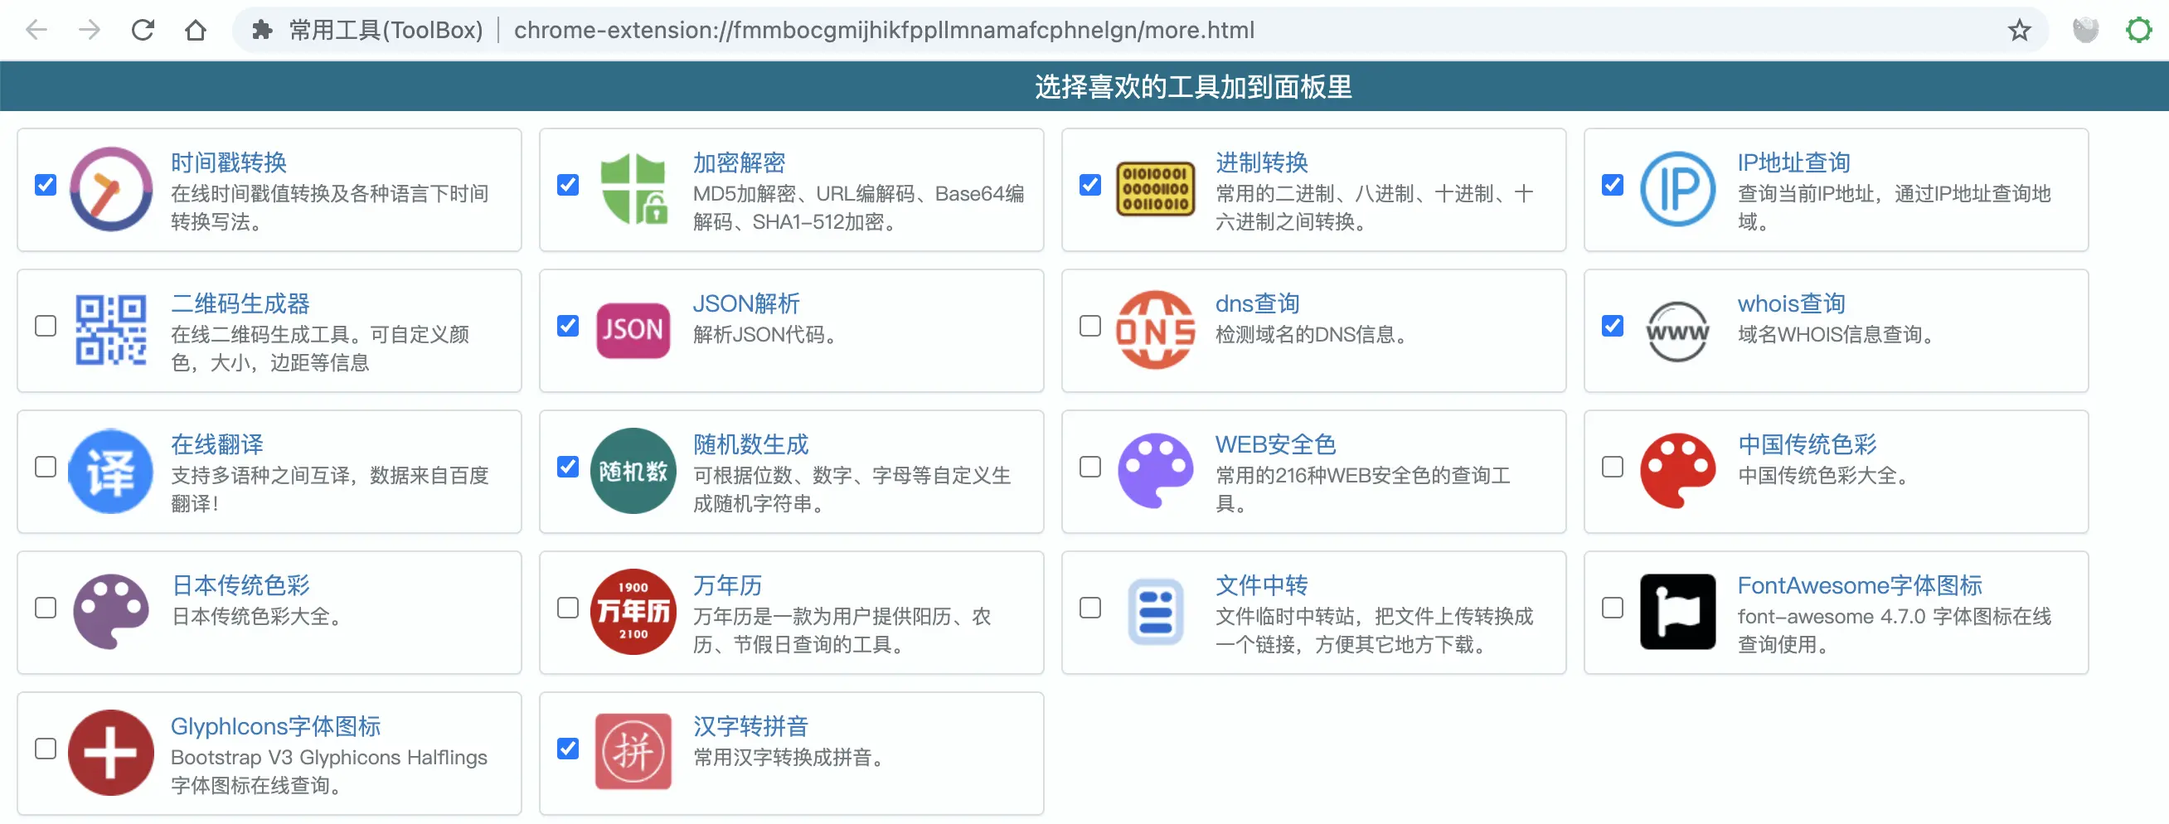Bookmark this page with the star icon
The image size is (2169, 824).
[2019, 32]
